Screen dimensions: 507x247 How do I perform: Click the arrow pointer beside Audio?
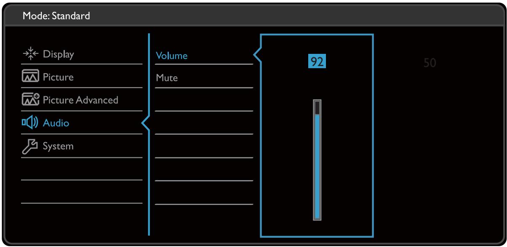click(x=146, y=123)
